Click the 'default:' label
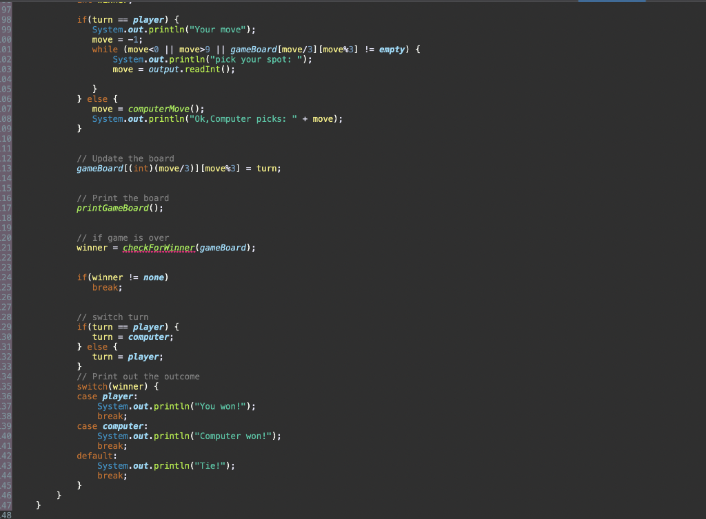Viewport: 706px width, 519px height. (97, 456)
